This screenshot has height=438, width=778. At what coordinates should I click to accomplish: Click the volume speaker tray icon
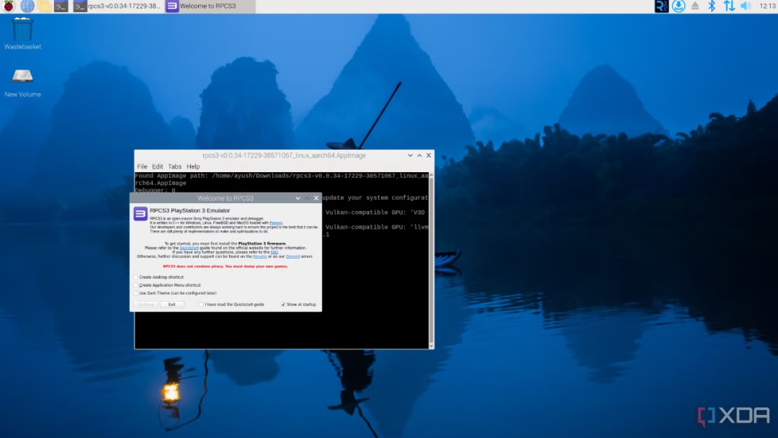746,6
